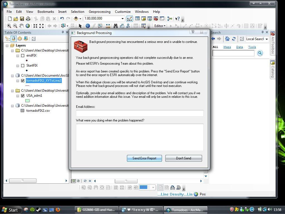Select the Zoom Out tool
This screenshot has width=285, height=214.
point(15,26)
